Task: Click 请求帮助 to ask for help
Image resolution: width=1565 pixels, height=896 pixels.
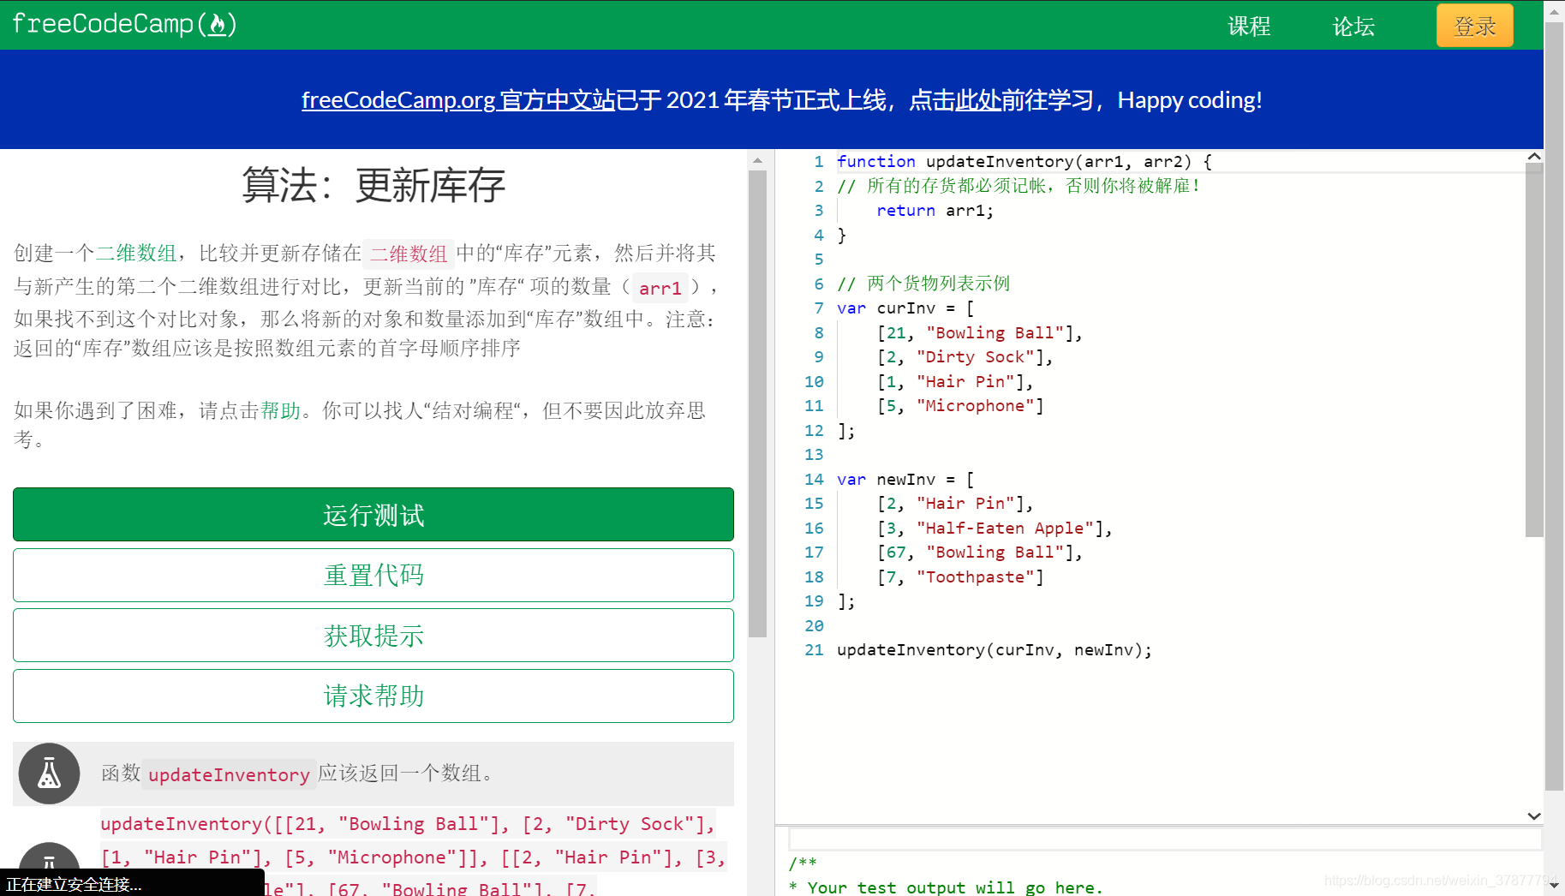Action: [x=373, y=696]
